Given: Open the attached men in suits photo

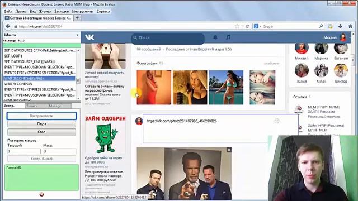Looking at the screenshot, I should [184, 174].
